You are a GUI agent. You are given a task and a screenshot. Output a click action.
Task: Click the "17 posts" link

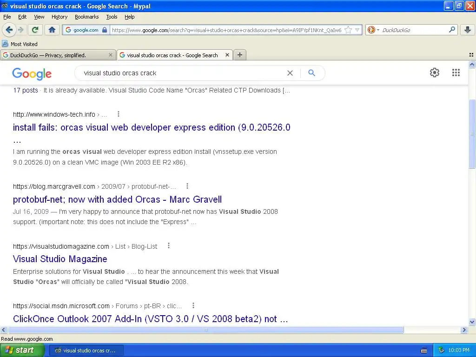[26, 90]
